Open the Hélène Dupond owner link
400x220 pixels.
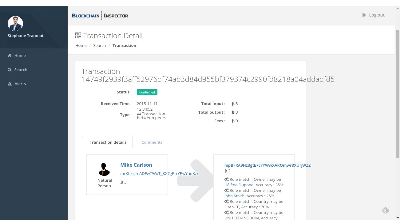click(x=239, y=185)
